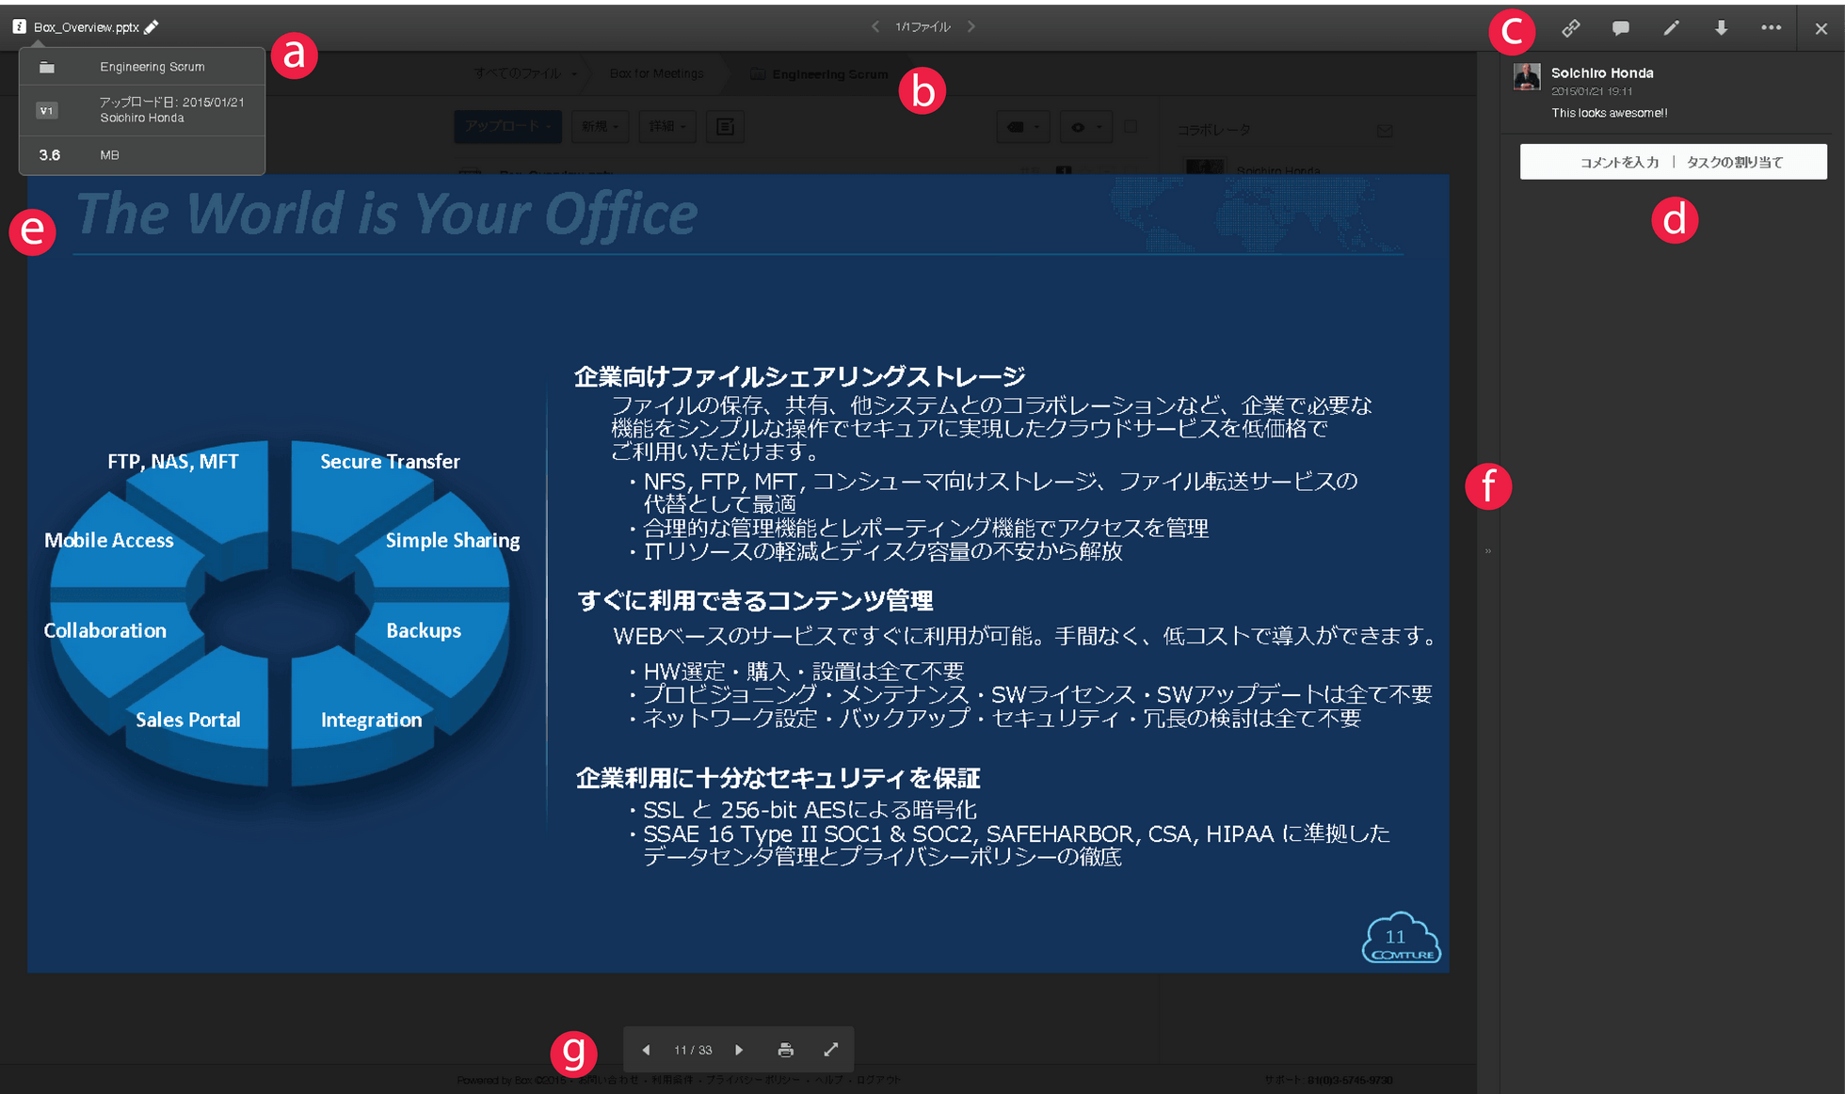Collapse the comments sidebar with the chevron
Viewport: 1845px width, 1094px height.
(1488, 551)
